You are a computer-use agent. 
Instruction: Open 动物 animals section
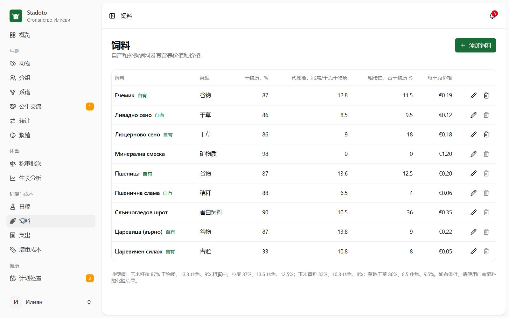(51, 64)
